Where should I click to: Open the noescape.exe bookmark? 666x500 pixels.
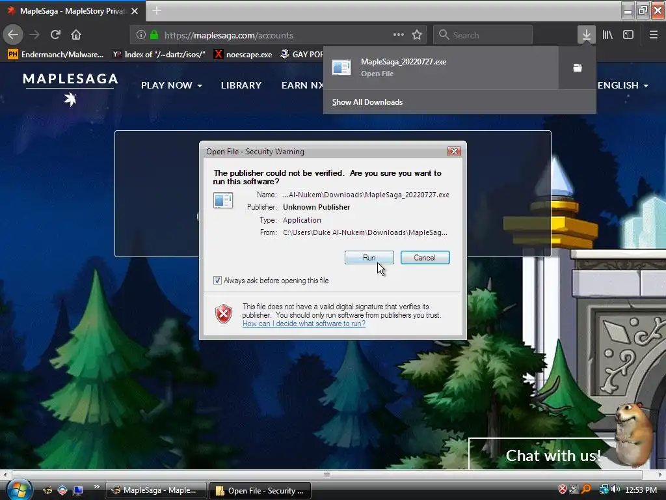coord(243,55)
